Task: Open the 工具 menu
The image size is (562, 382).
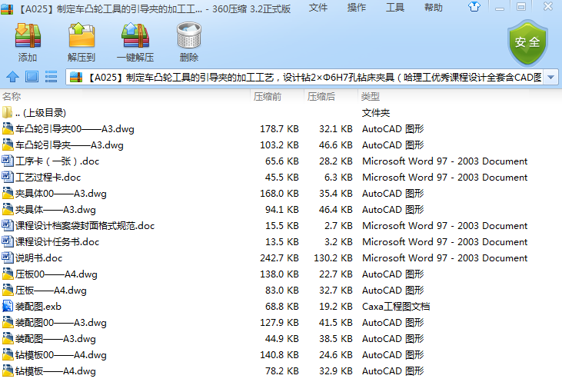Action: pos(395,8)
